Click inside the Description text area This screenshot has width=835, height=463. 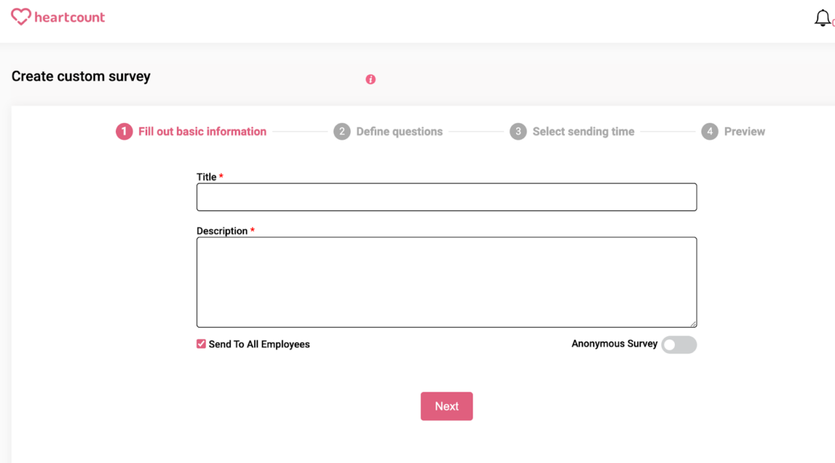(x=446, y=282)
